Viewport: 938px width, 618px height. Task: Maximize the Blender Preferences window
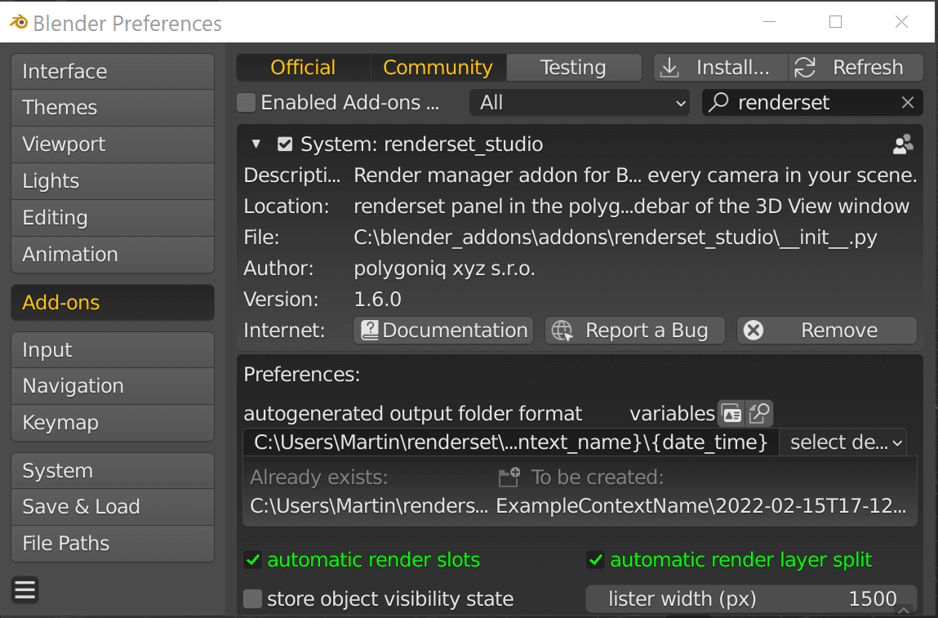[x=836, y=22]
